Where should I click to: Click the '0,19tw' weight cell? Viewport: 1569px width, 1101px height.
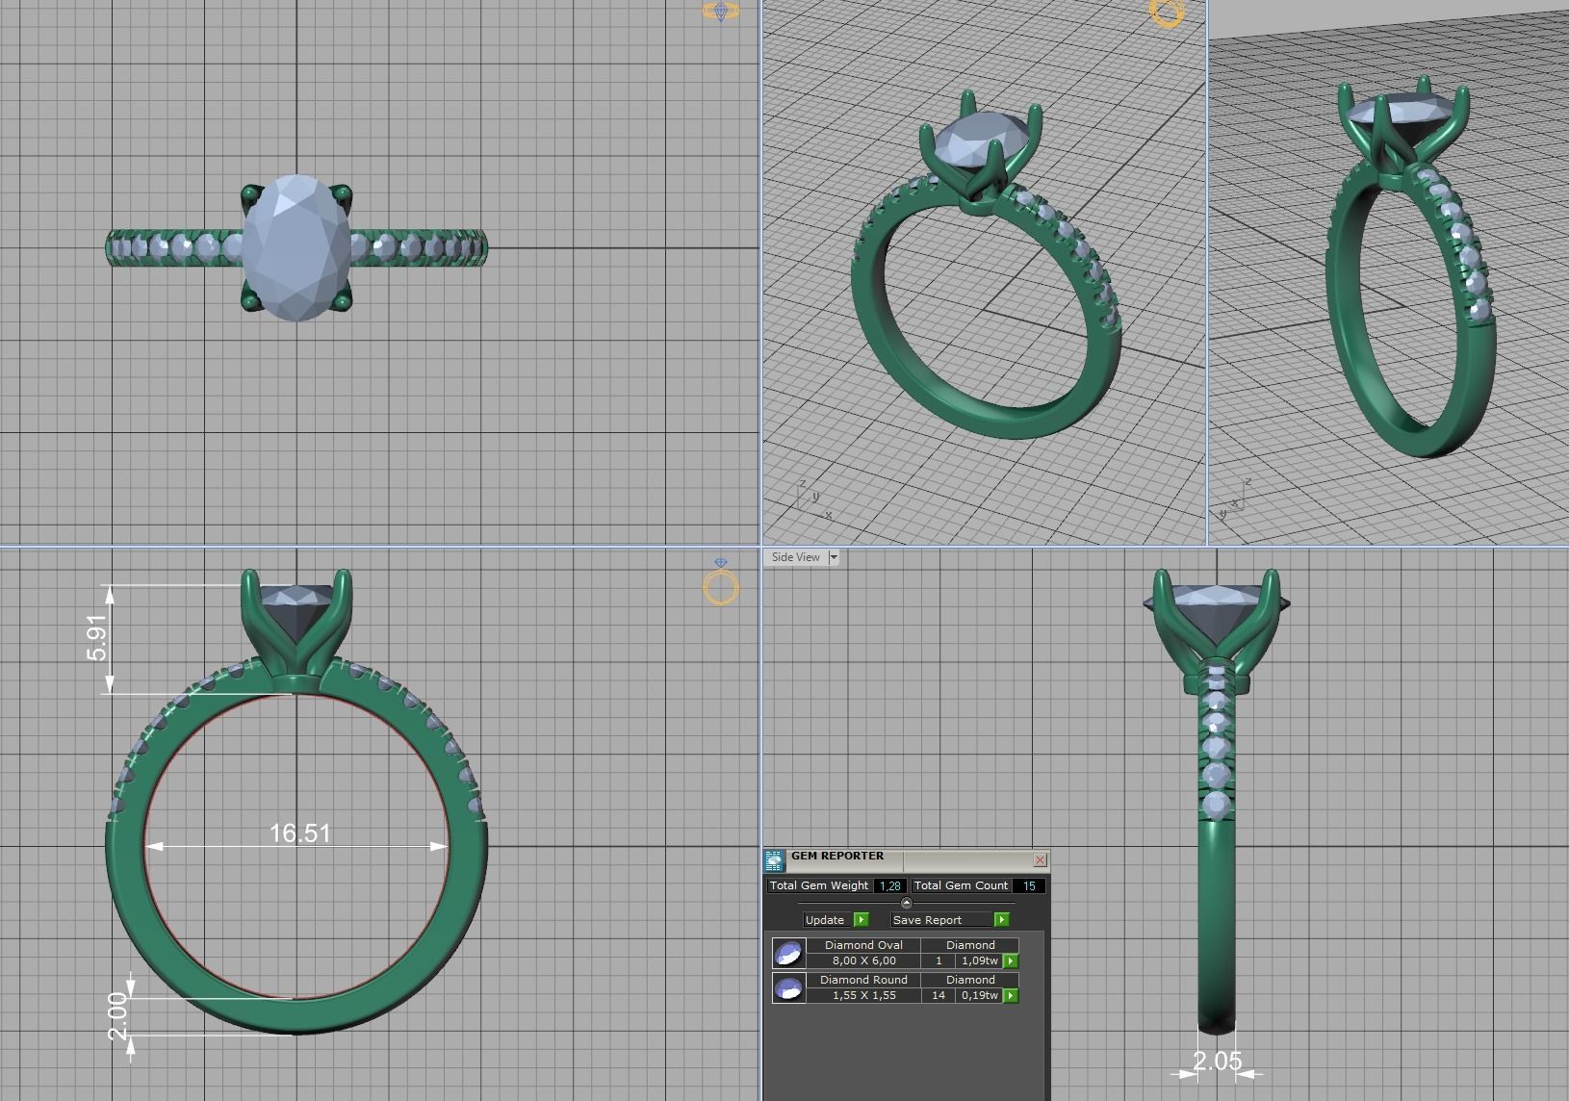980,995
